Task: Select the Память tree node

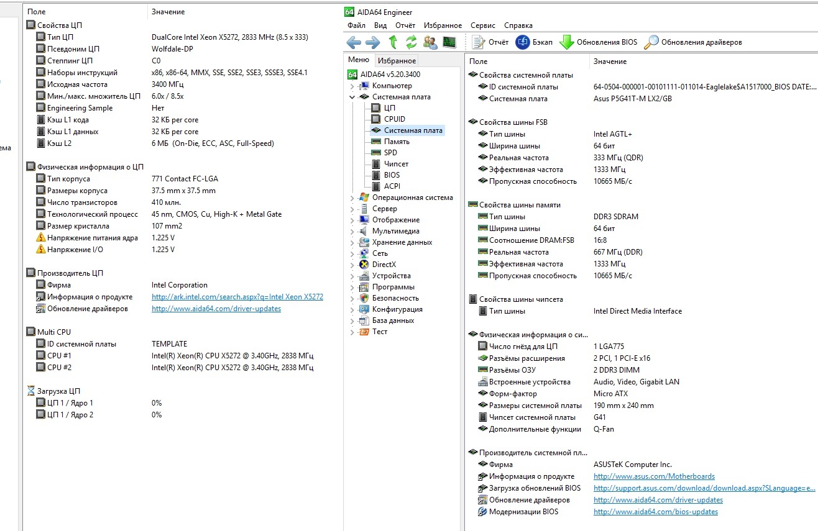Action: coord(397,142)
